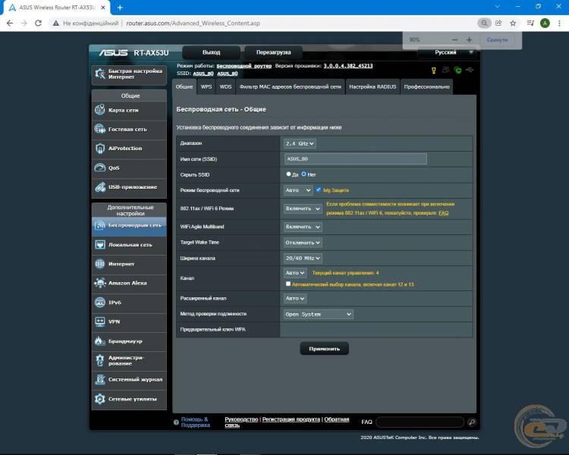Open Канал Авто dropdown
Image resolution: width=569 pixels, height=455 pixels.
coord(295,272)
